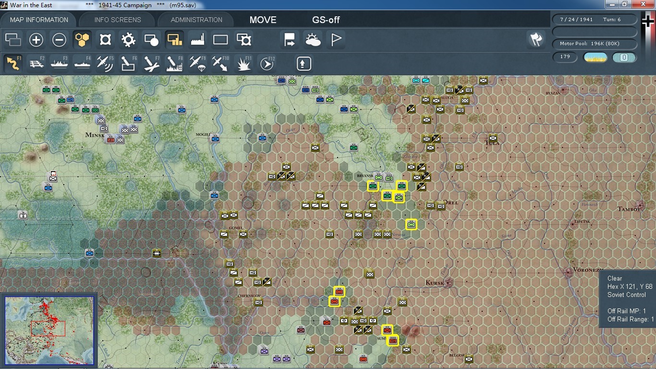The height and width of the screenshot is (369, 656).
Task: Open the weather sun-and-cloud icon
Action: (x=313, y=40)
